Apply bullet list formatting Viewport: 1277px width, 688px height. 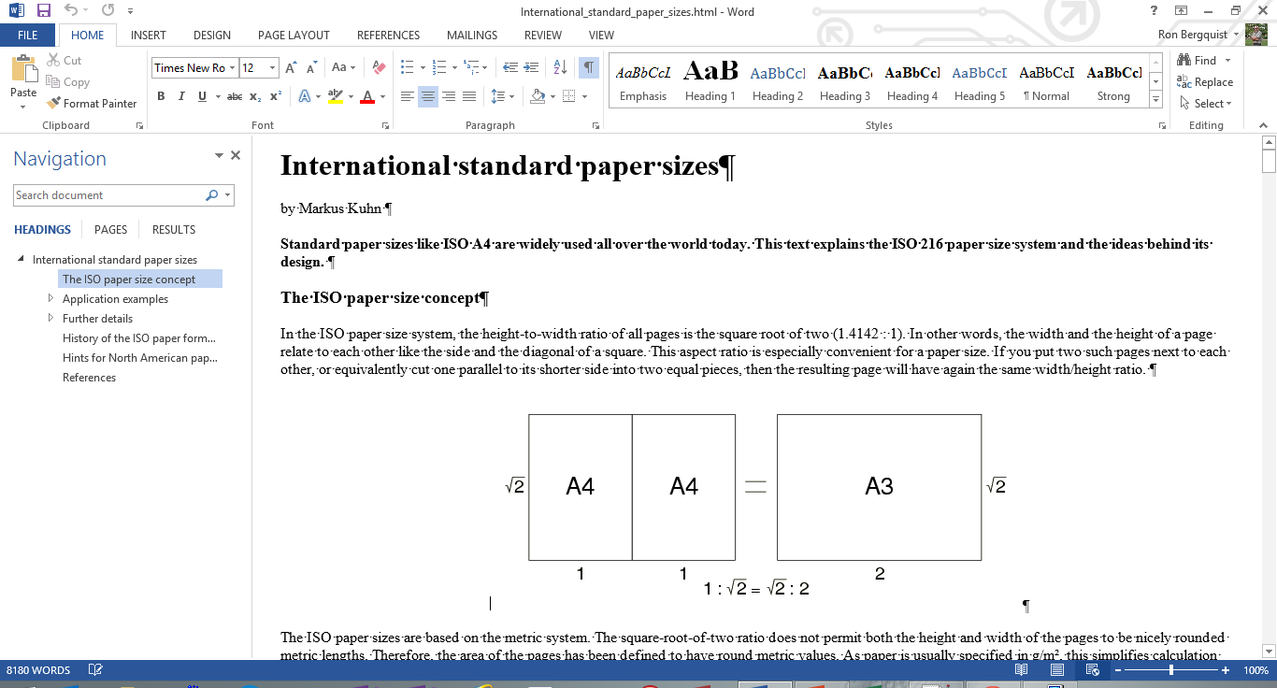point(407,67)
